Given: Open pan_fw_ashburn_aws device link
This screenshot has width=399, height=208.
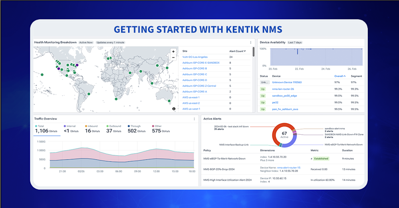Looking at the screenshot, I should click(285, 109).
